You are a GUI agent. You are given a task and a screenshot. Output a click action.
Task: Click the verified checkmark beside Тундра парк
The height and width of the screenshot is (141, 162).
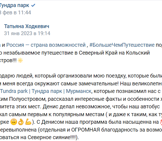[x=33, y=5]
